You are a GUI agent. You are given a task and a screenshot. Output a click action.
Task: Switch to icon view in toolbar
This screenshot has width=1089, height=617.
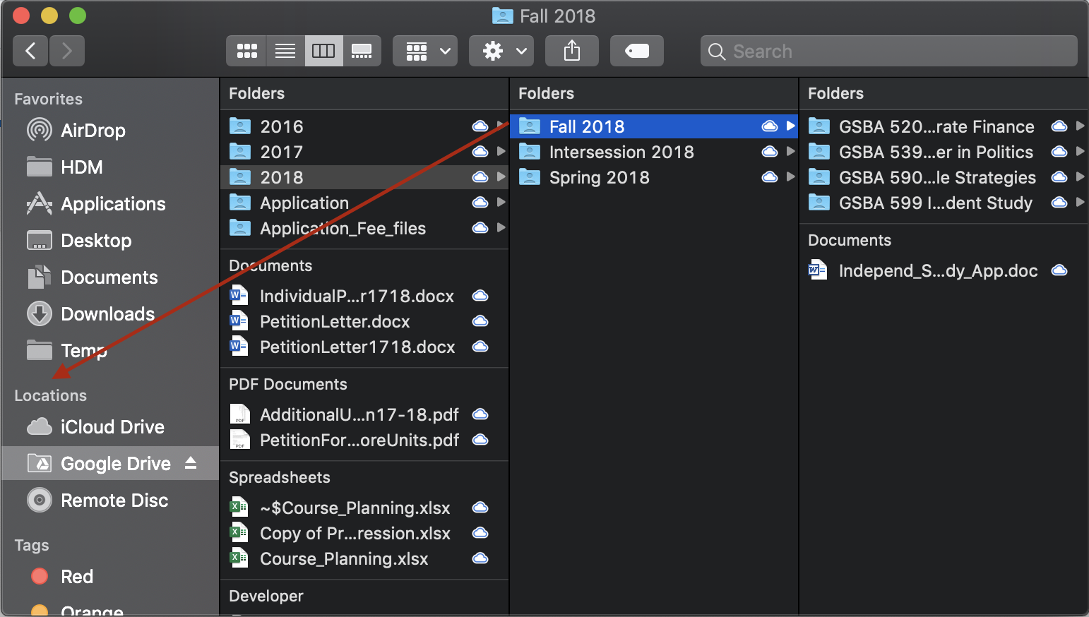(x=246, y=51)
